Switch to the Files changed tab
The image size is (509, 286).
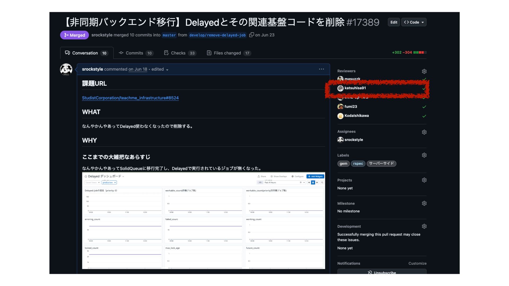tap(229, 53)
